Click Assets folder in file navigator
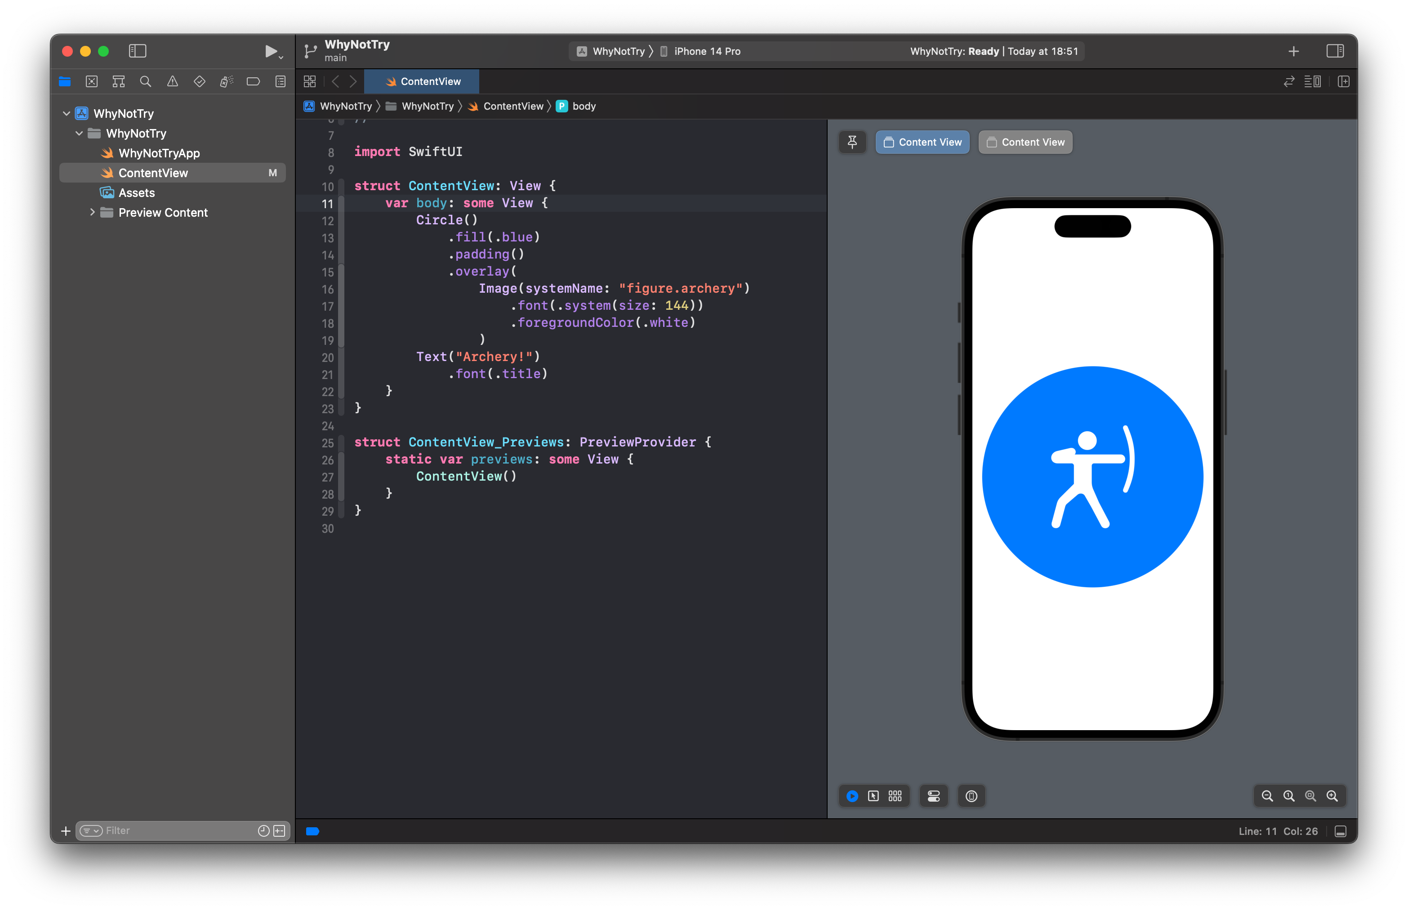1408x910 pixels. pyautogui.click(x=138, y=192)
